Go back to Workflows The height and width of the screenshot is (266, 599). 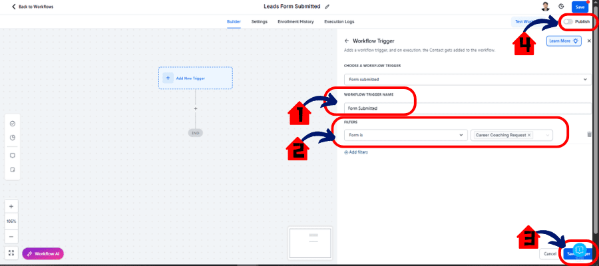[33, 7]
